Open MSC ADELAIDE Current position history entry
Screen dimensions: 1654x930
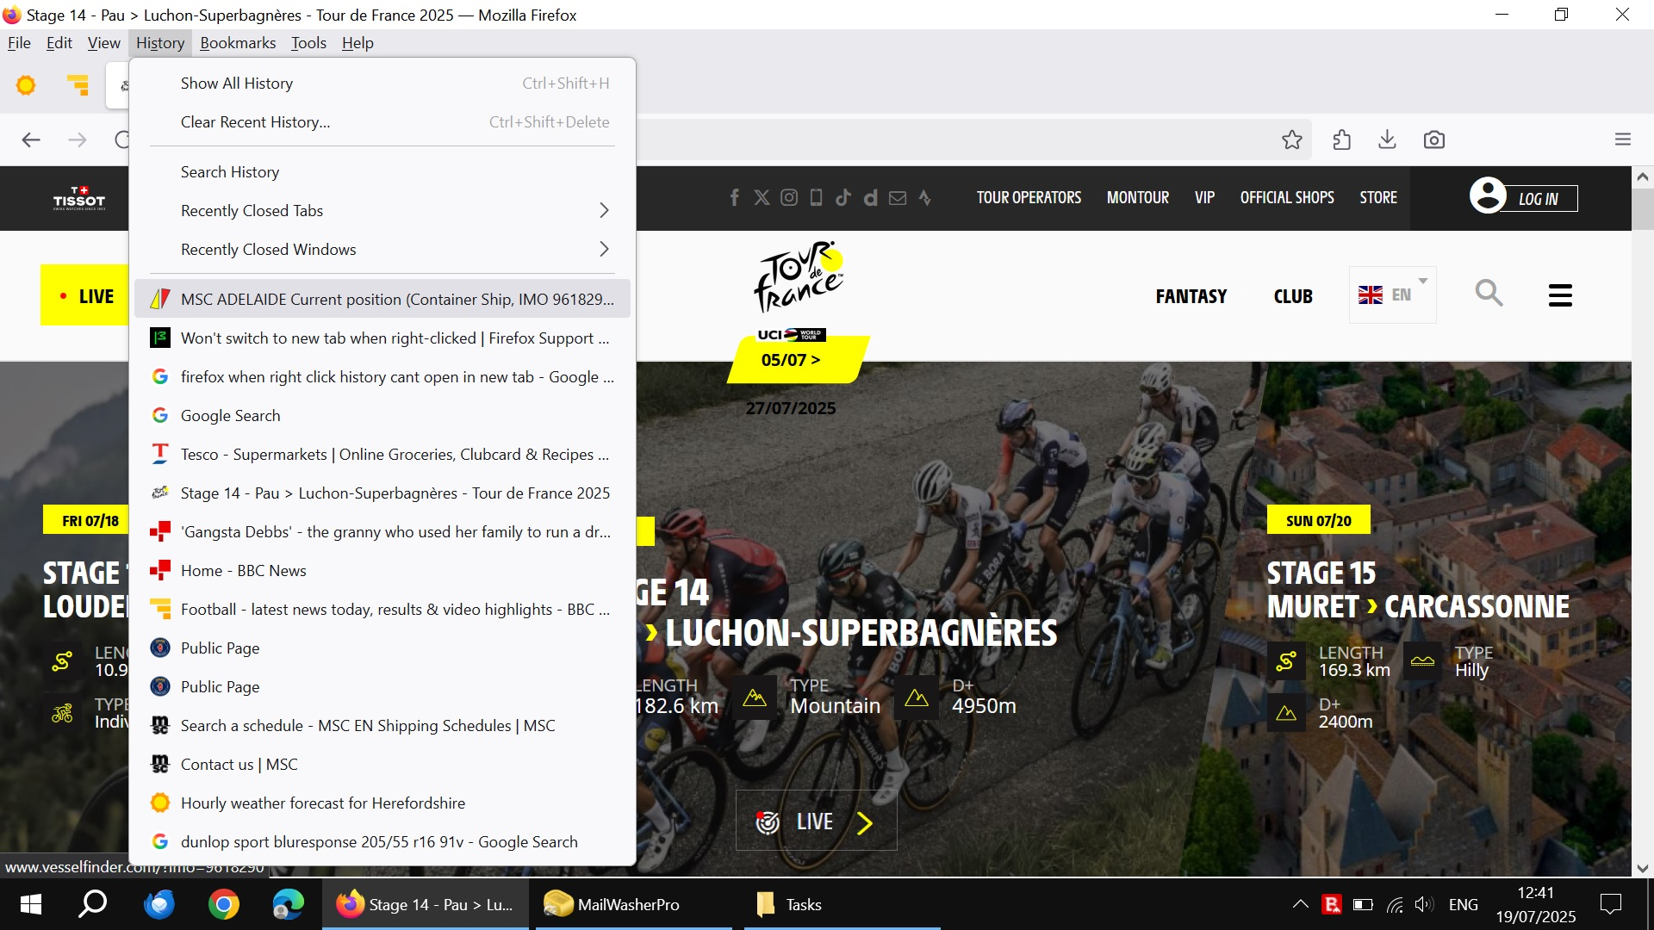point(382,300)
